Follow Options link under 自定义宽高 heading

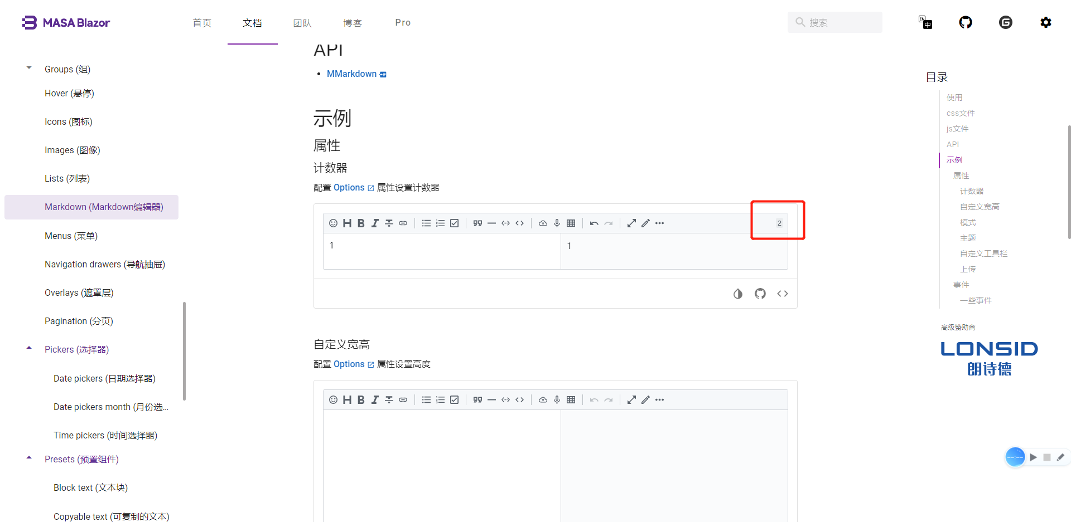click(x=354, y=364)
